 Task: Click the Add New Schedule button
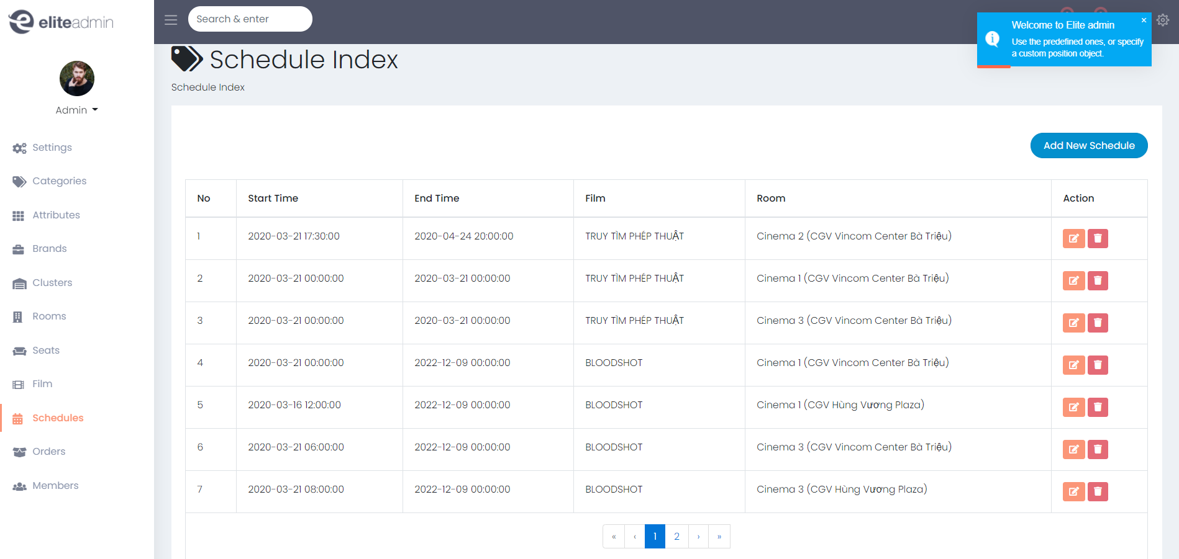1088,146
